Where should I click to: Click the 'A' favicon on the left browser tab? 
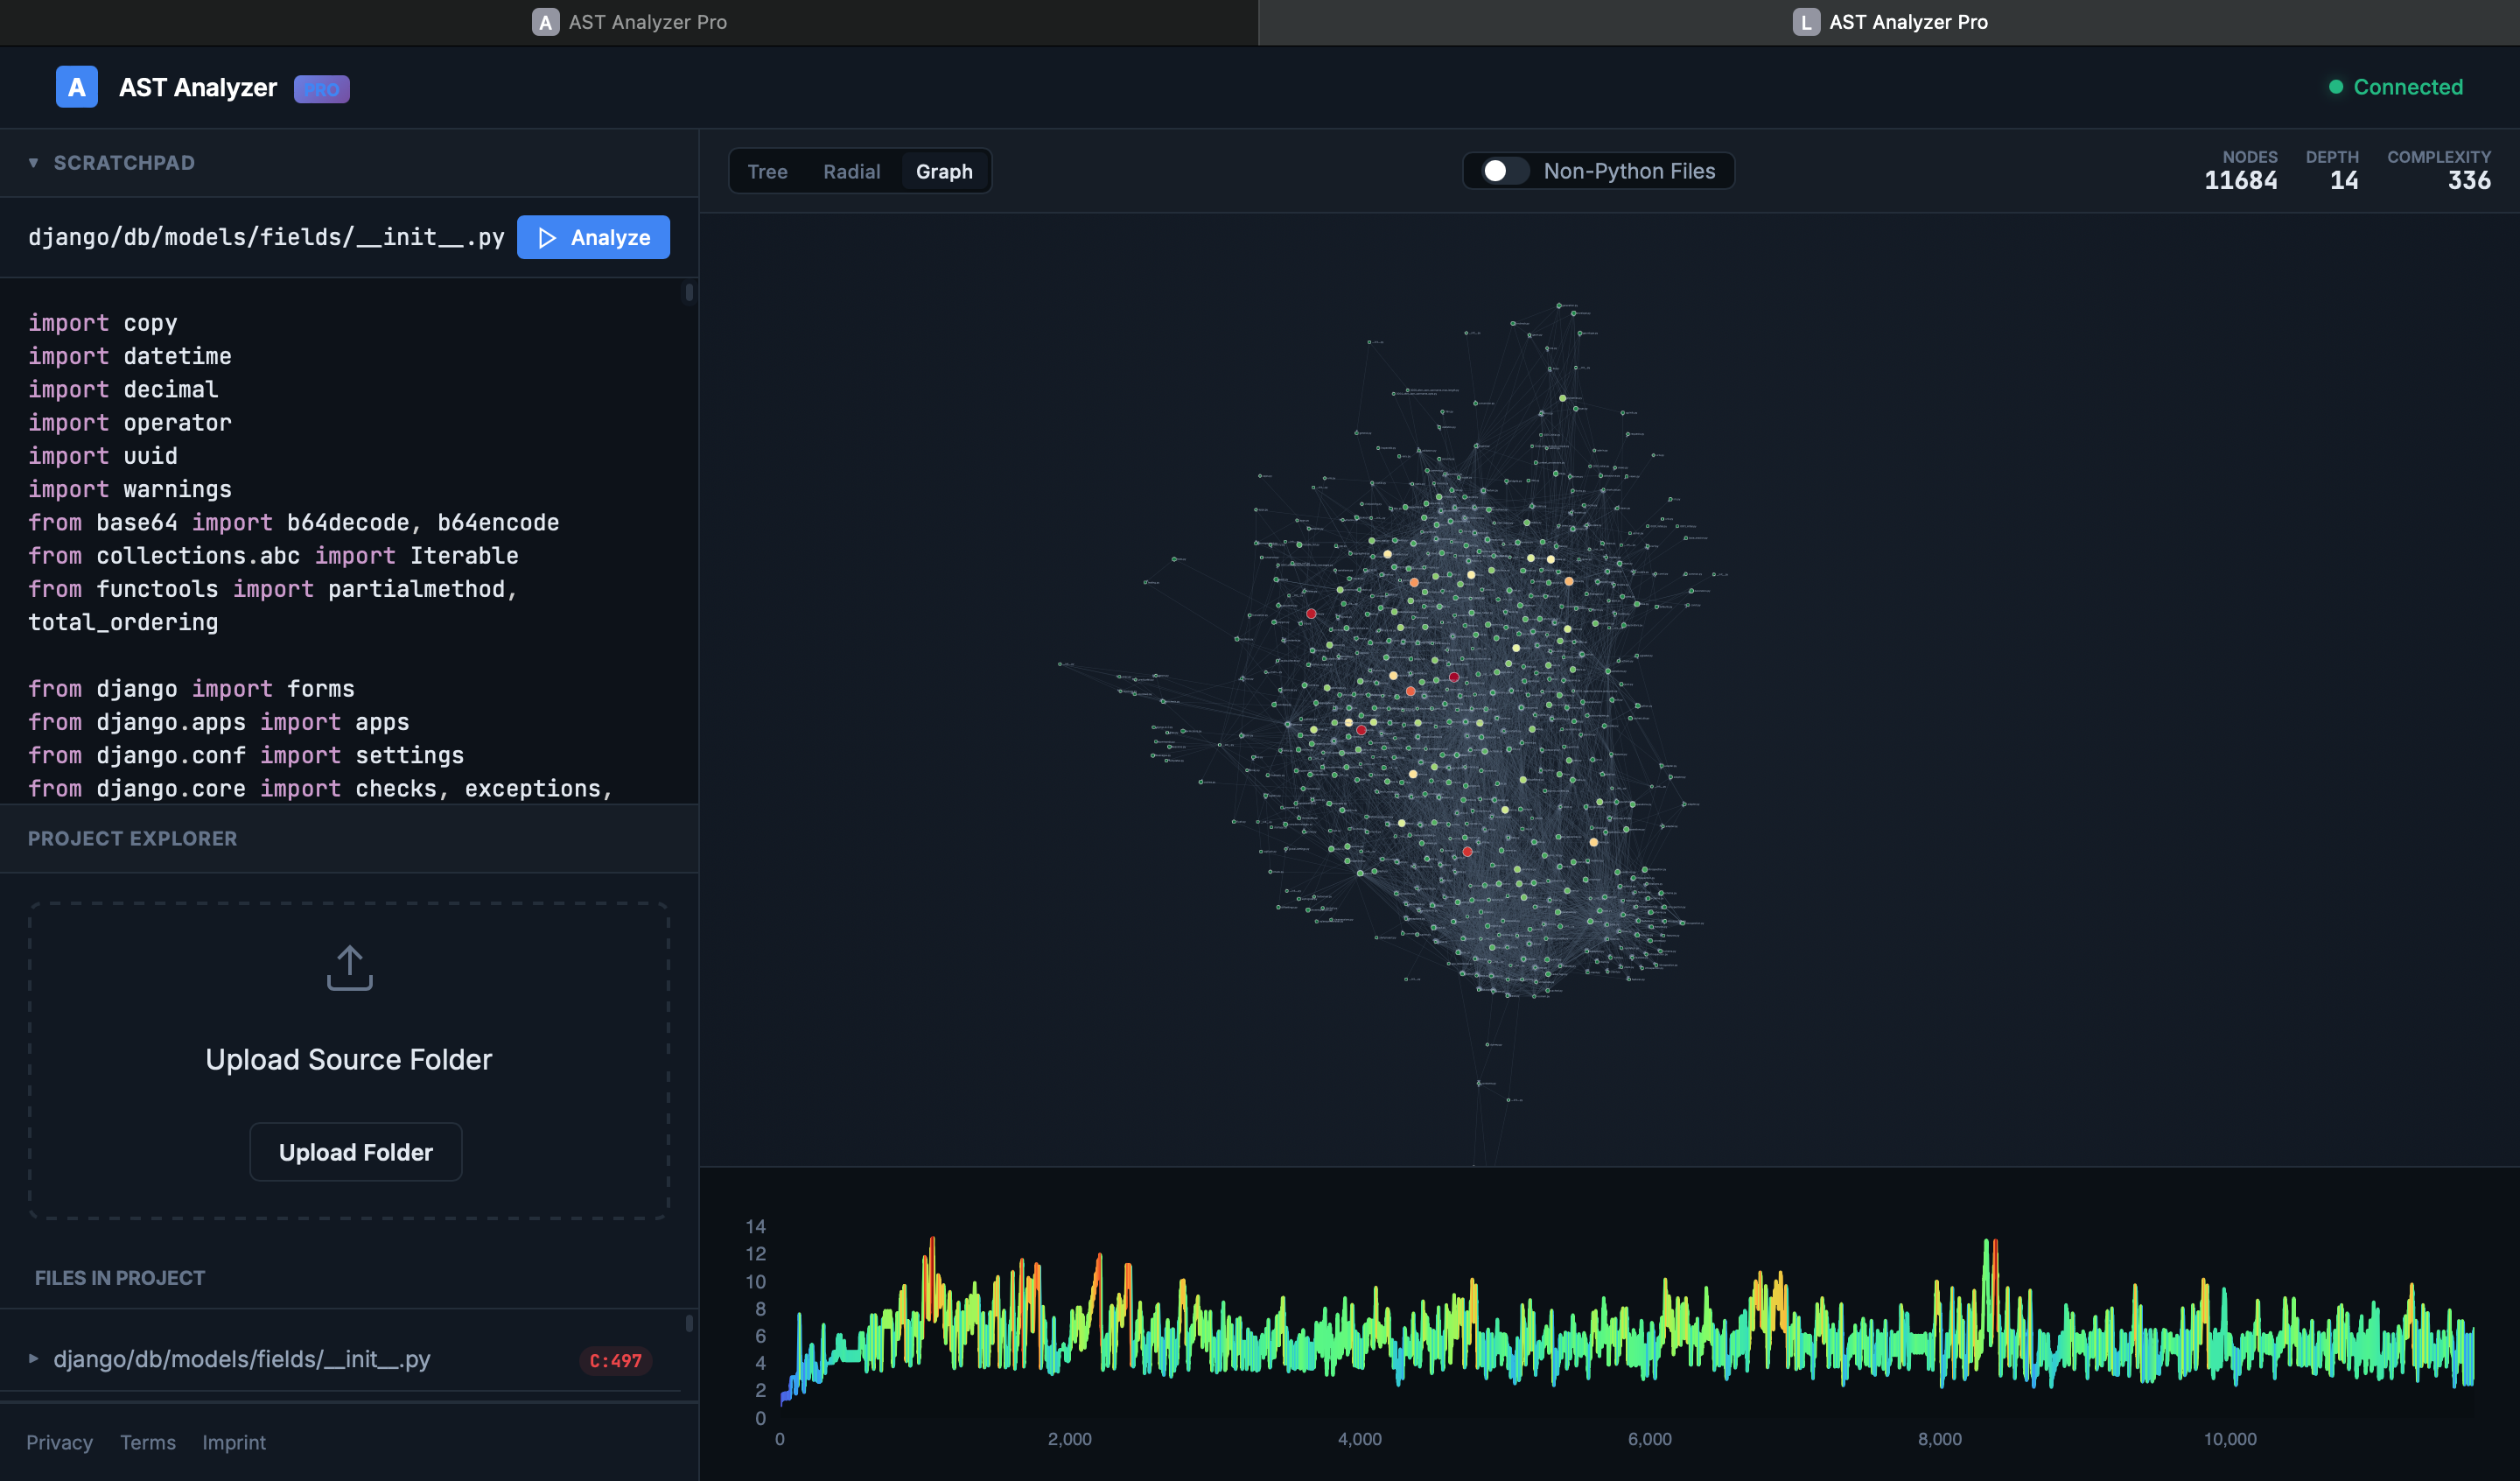click(544, 21)
